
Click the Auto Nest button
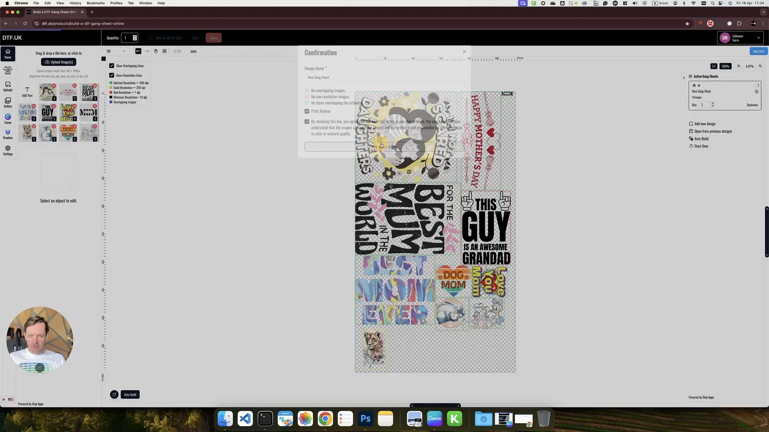point(758,51)
